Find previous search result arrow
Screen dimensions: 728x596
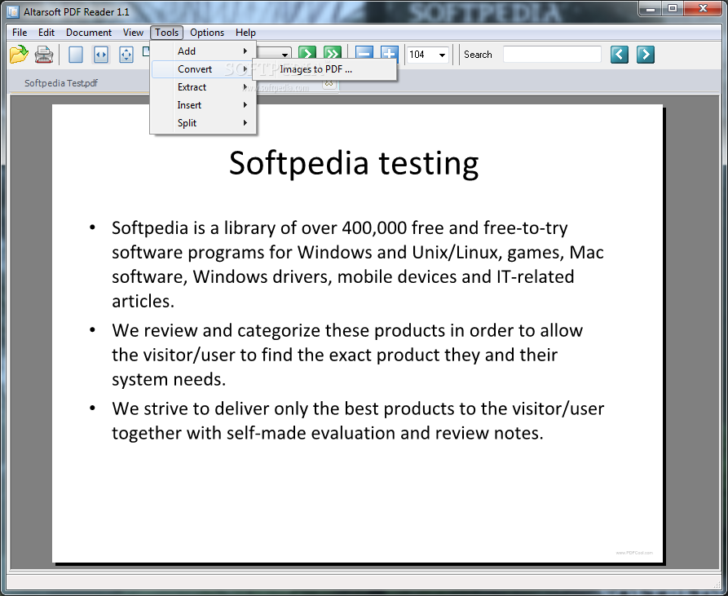click(620, 55)
